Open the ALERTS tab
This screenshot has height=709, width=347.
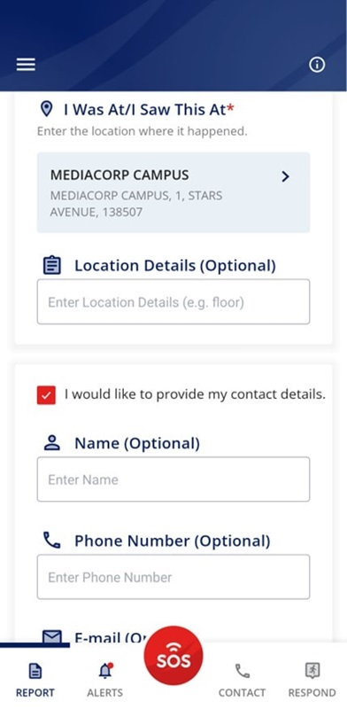104,682
